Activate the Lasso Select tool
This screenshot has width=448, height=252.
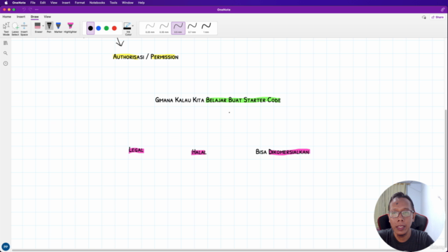(x=15, y=29)
